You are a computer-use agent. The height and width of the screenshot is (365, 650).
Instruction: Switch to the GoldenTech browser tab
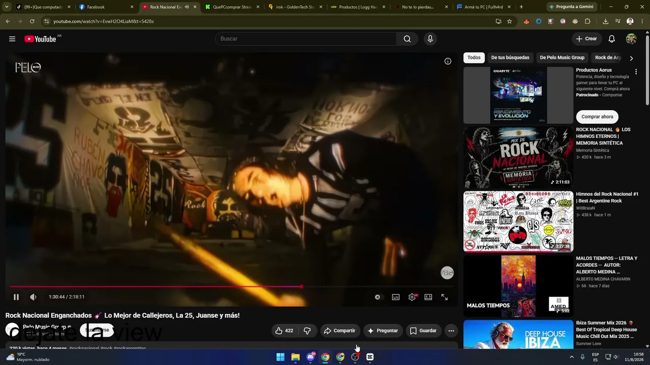tap(295, 7)
